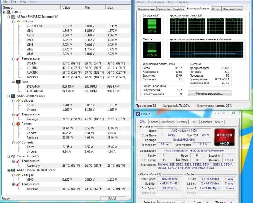253x203 pixels.
Task: Select the Быстродействие tab
Action: pos(198,9)
